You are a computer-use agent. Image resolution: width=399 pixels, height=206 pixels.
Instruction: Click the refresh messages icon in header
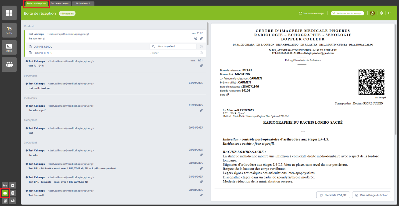pyautogui.click(x=390, y=13)
